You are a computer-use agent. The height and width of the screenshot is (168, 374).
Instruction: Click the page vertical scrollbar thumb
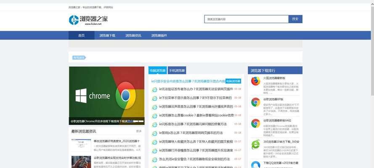pos(372,51)
